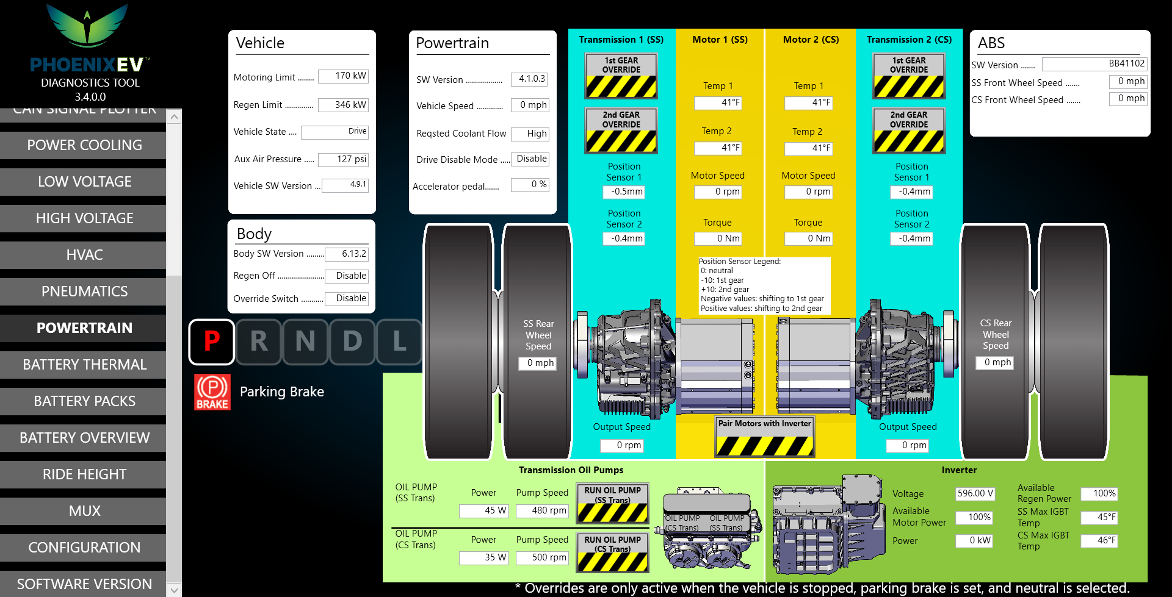Click the SS Front Wheel Speed field

coord(1128,82)
